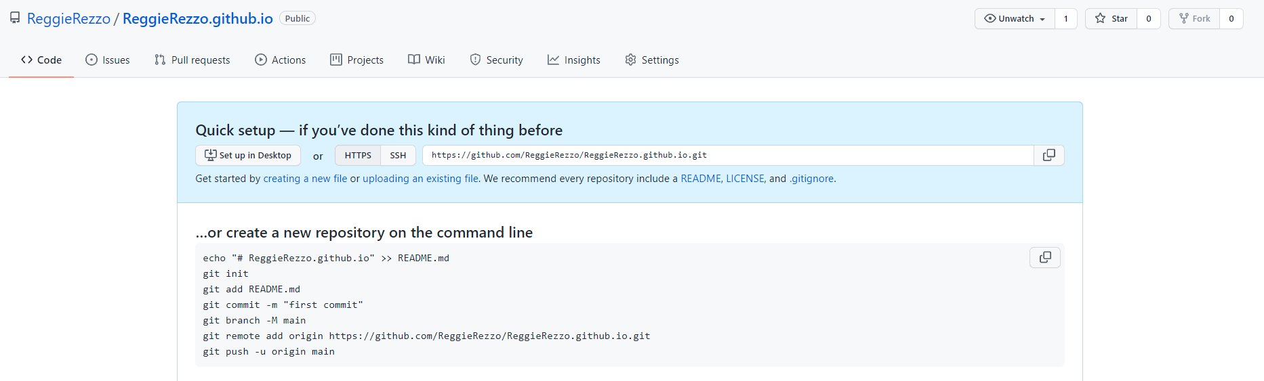Image resolution: width=1264 pixels, height=381 pixels.
Task: Click the git branch -M main line
Action: (x=254, y=320)
